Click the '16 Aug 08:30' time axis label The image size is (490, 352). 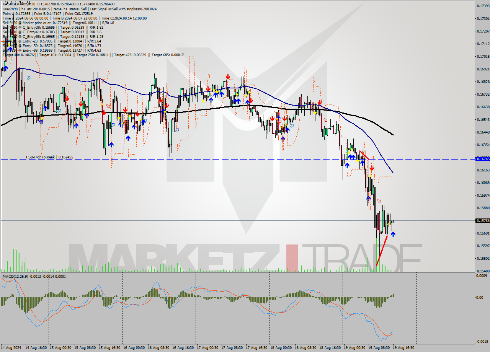point(158,348)
